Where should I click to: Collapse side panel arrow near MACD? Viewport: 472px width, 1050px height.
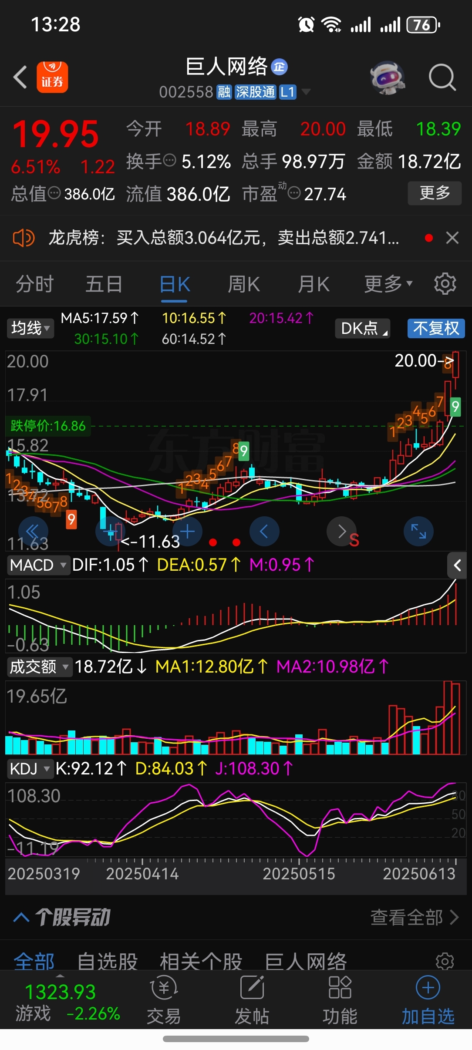(x=457, y=565)
